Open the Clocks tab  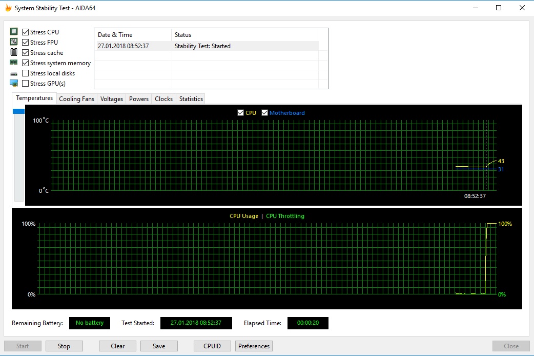pyautogui.click(x=164, y=99)
